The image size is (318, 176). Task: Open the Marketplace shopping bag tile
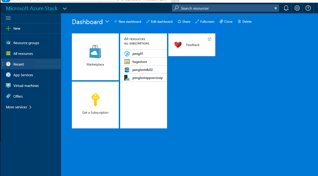click(x=95, y=57)
